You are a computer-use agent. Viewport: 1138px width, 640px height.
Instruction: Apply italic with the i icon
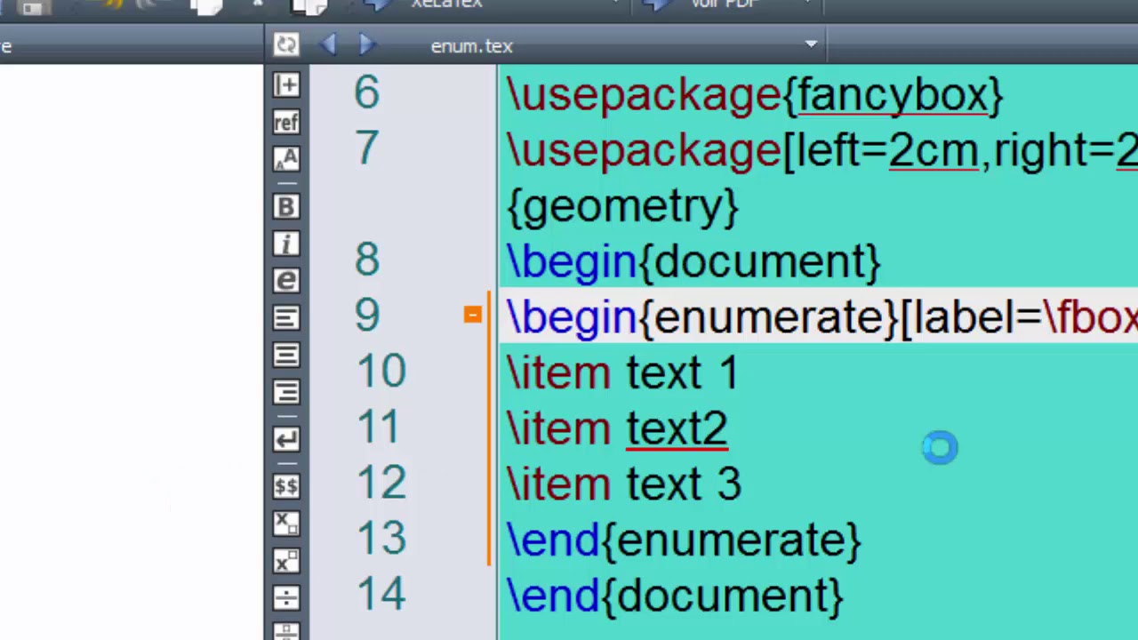(286, 244)
